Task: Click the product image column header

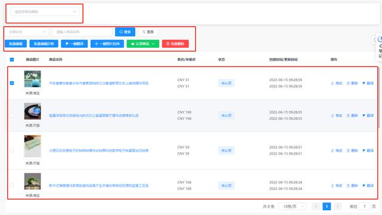Action: [32, 60]
